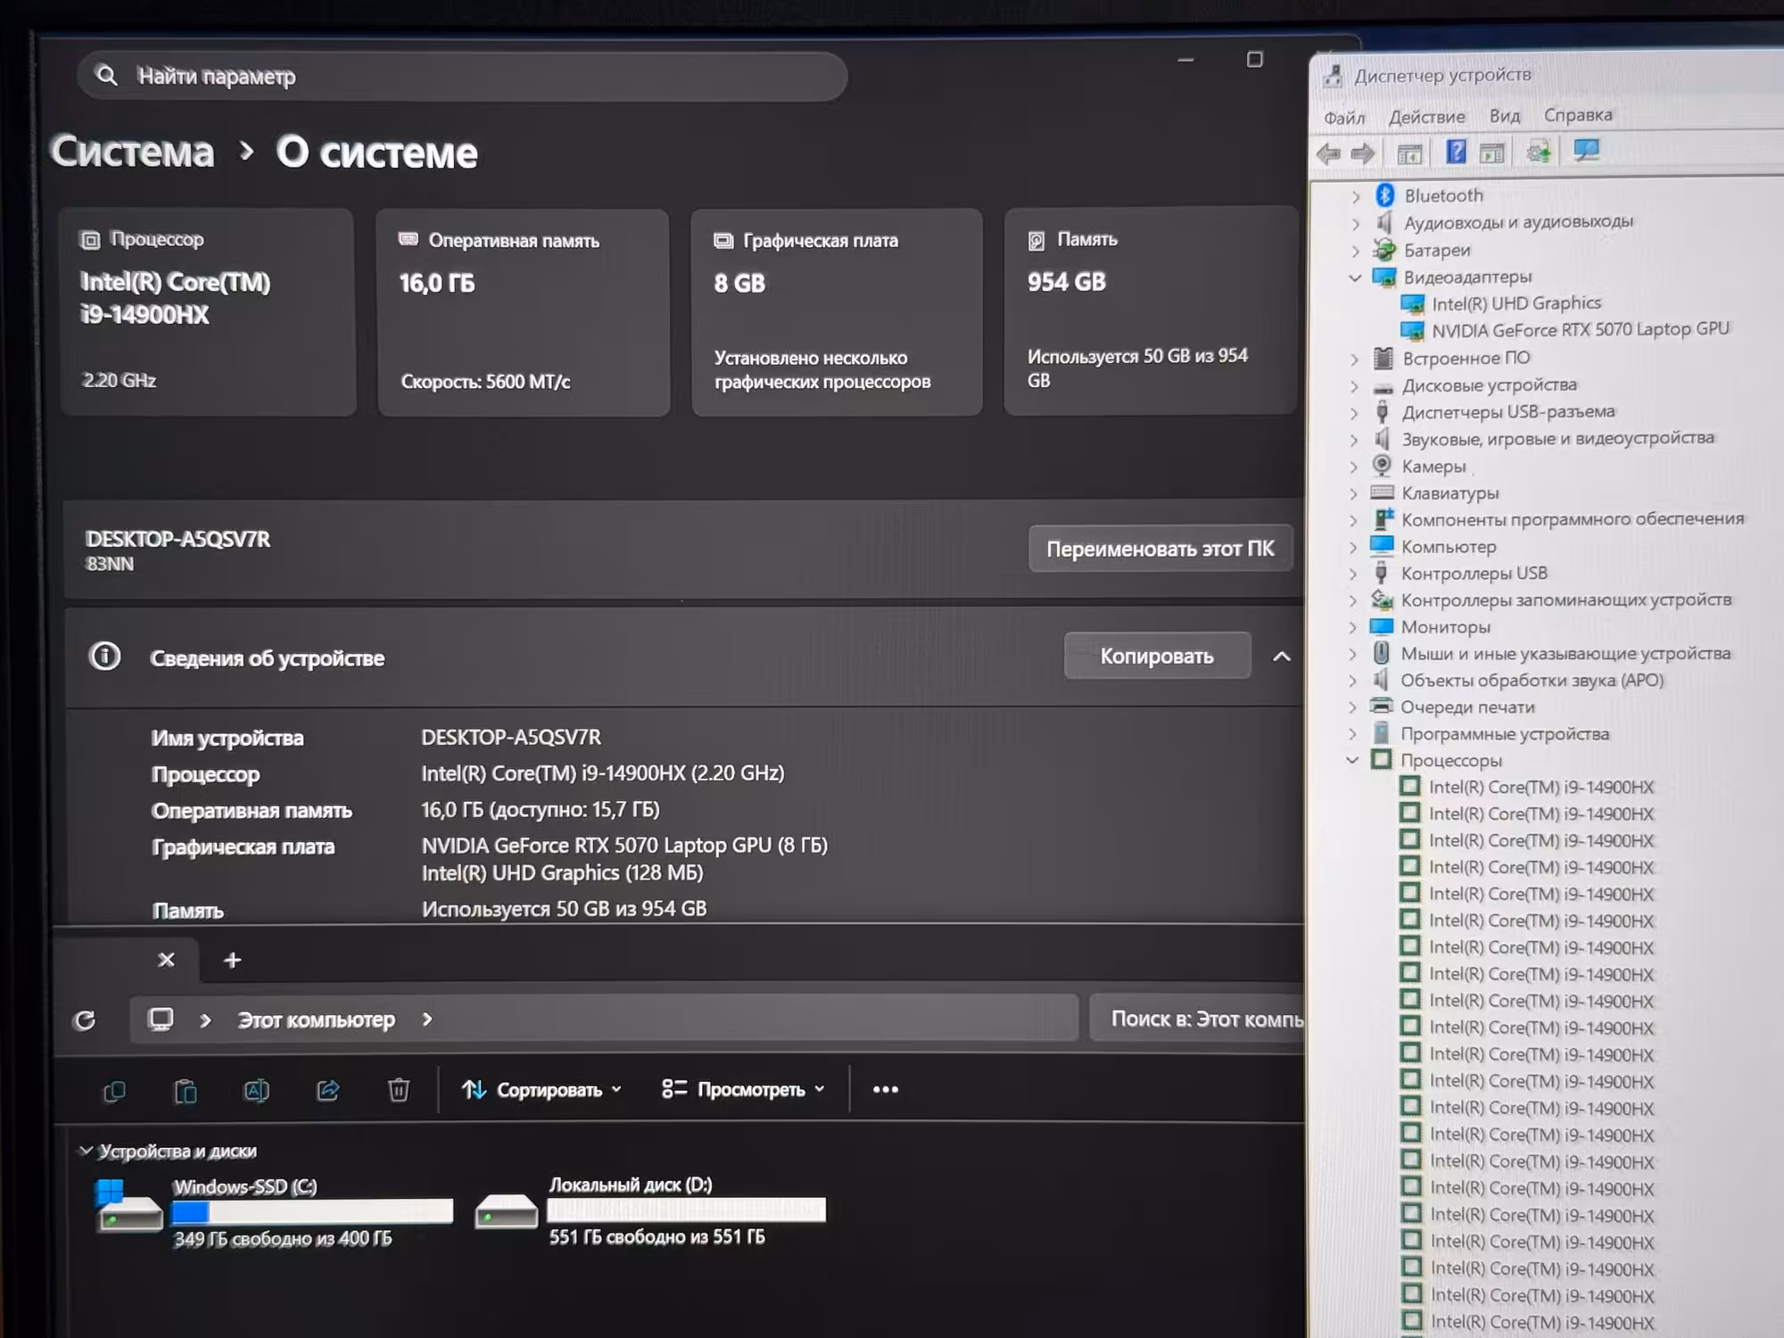This screenshot has width=1784, height=1338.
Task: Click the delete trash icon in Explorer toolbar
Action: coord(399,1090)
